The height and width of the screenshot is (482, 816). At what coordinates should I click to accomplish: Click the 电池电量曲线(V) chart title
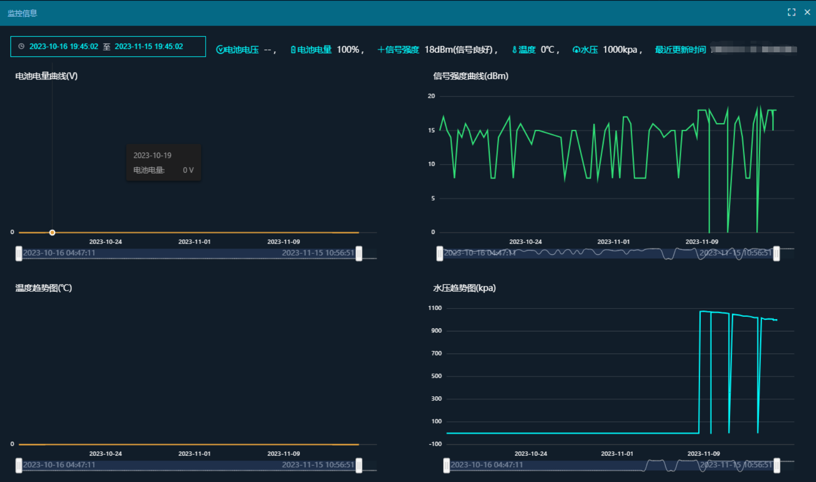[x=47, y=76]
